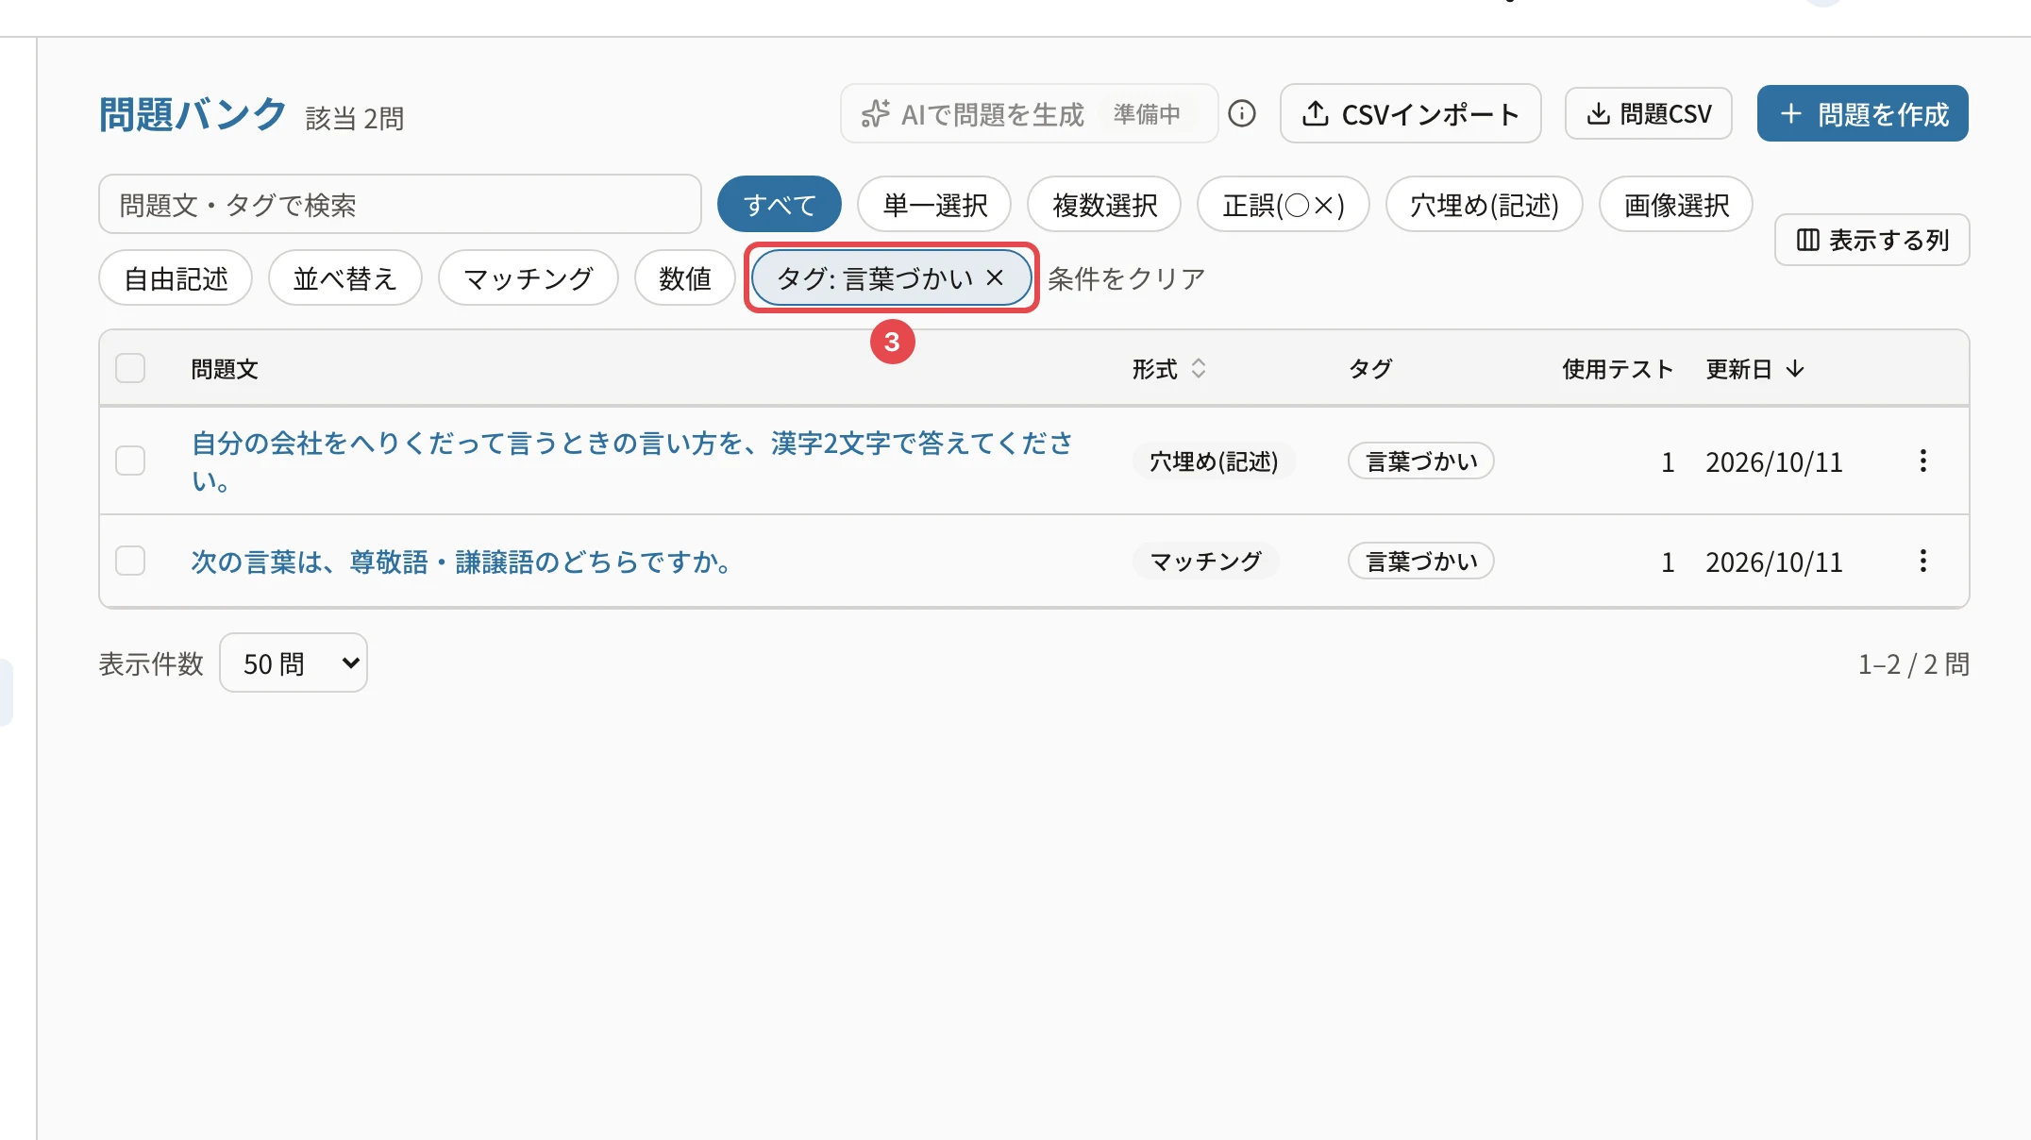Viewport: 2031px width, 1140px height.
Task: Toggle 更新日 sort arrow
Action: [x=1795, y=368]
